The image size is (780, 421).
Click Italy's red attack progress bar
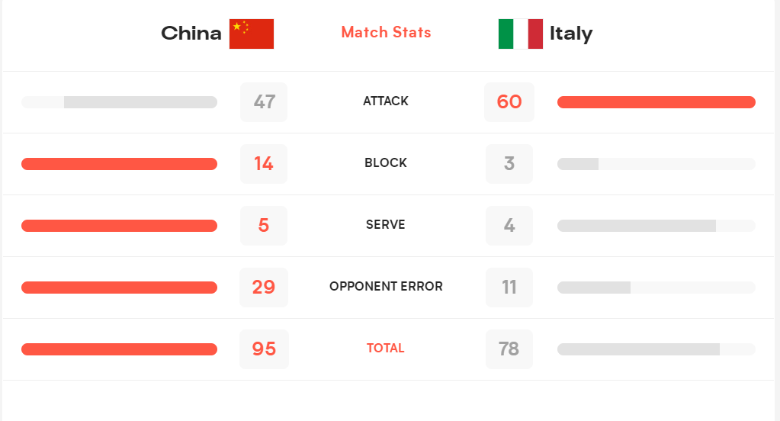pyautogui.click(x=656, y=102)
